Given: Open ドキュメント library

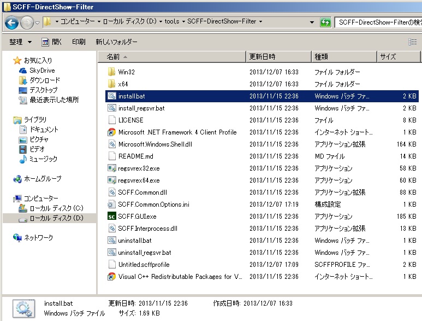Looking at the screenshot, I should tap(44, 130).
